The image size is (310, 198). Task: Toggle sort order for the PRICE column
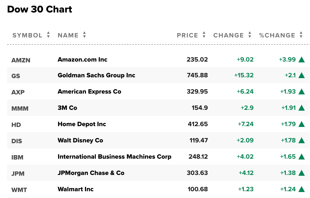coord(204,35)
